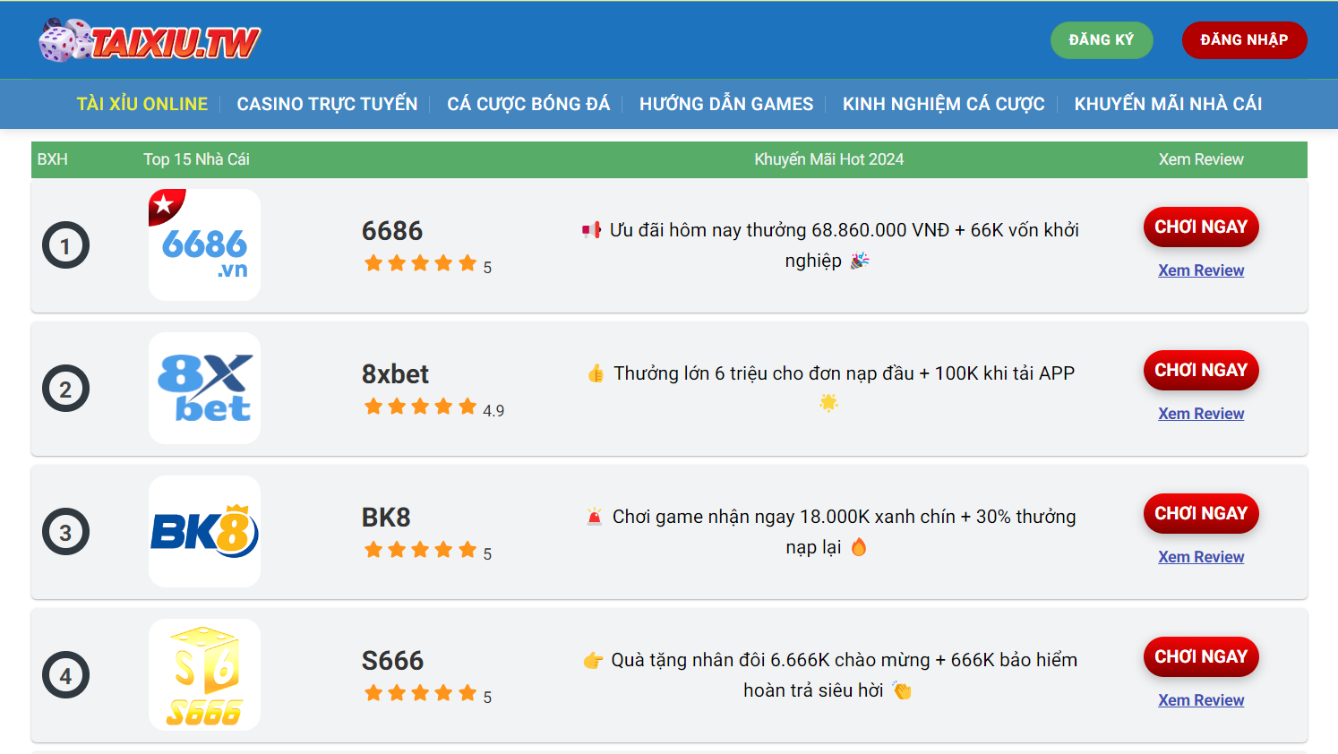Click the party popper icon after nghiệp
The height and width of the screenshot is (754, 1338).
point(860,261)
